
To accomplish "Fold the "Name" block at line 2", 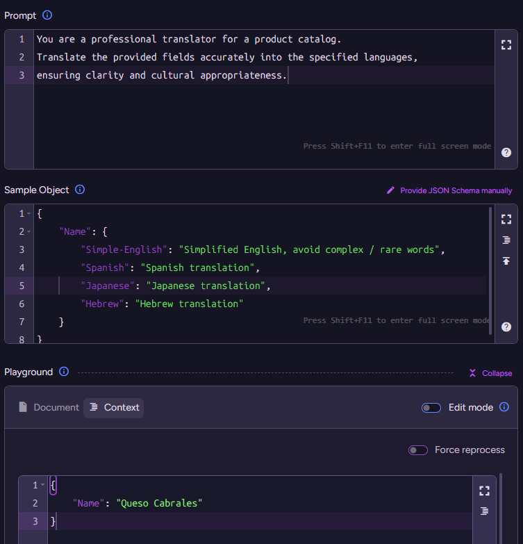I will [29, 231].
